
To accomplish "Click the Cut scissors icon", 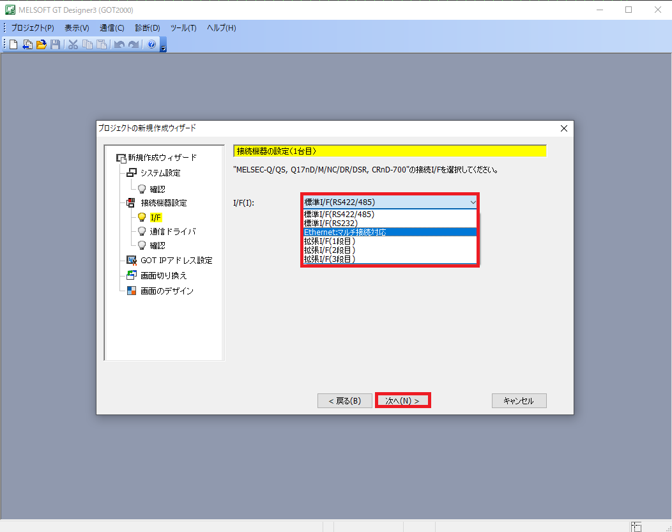I will [73, 44].
